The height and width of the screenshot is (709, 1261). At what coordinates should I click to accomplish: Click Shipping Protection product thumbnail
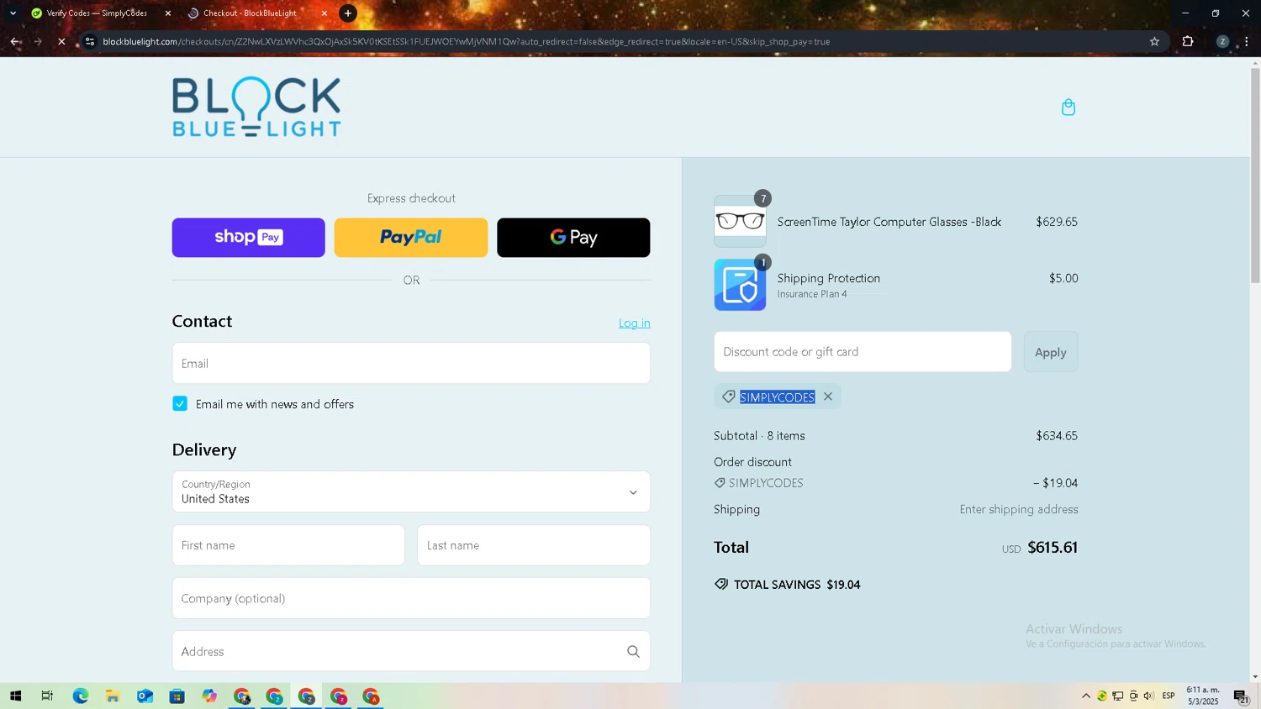coord(740,285)
